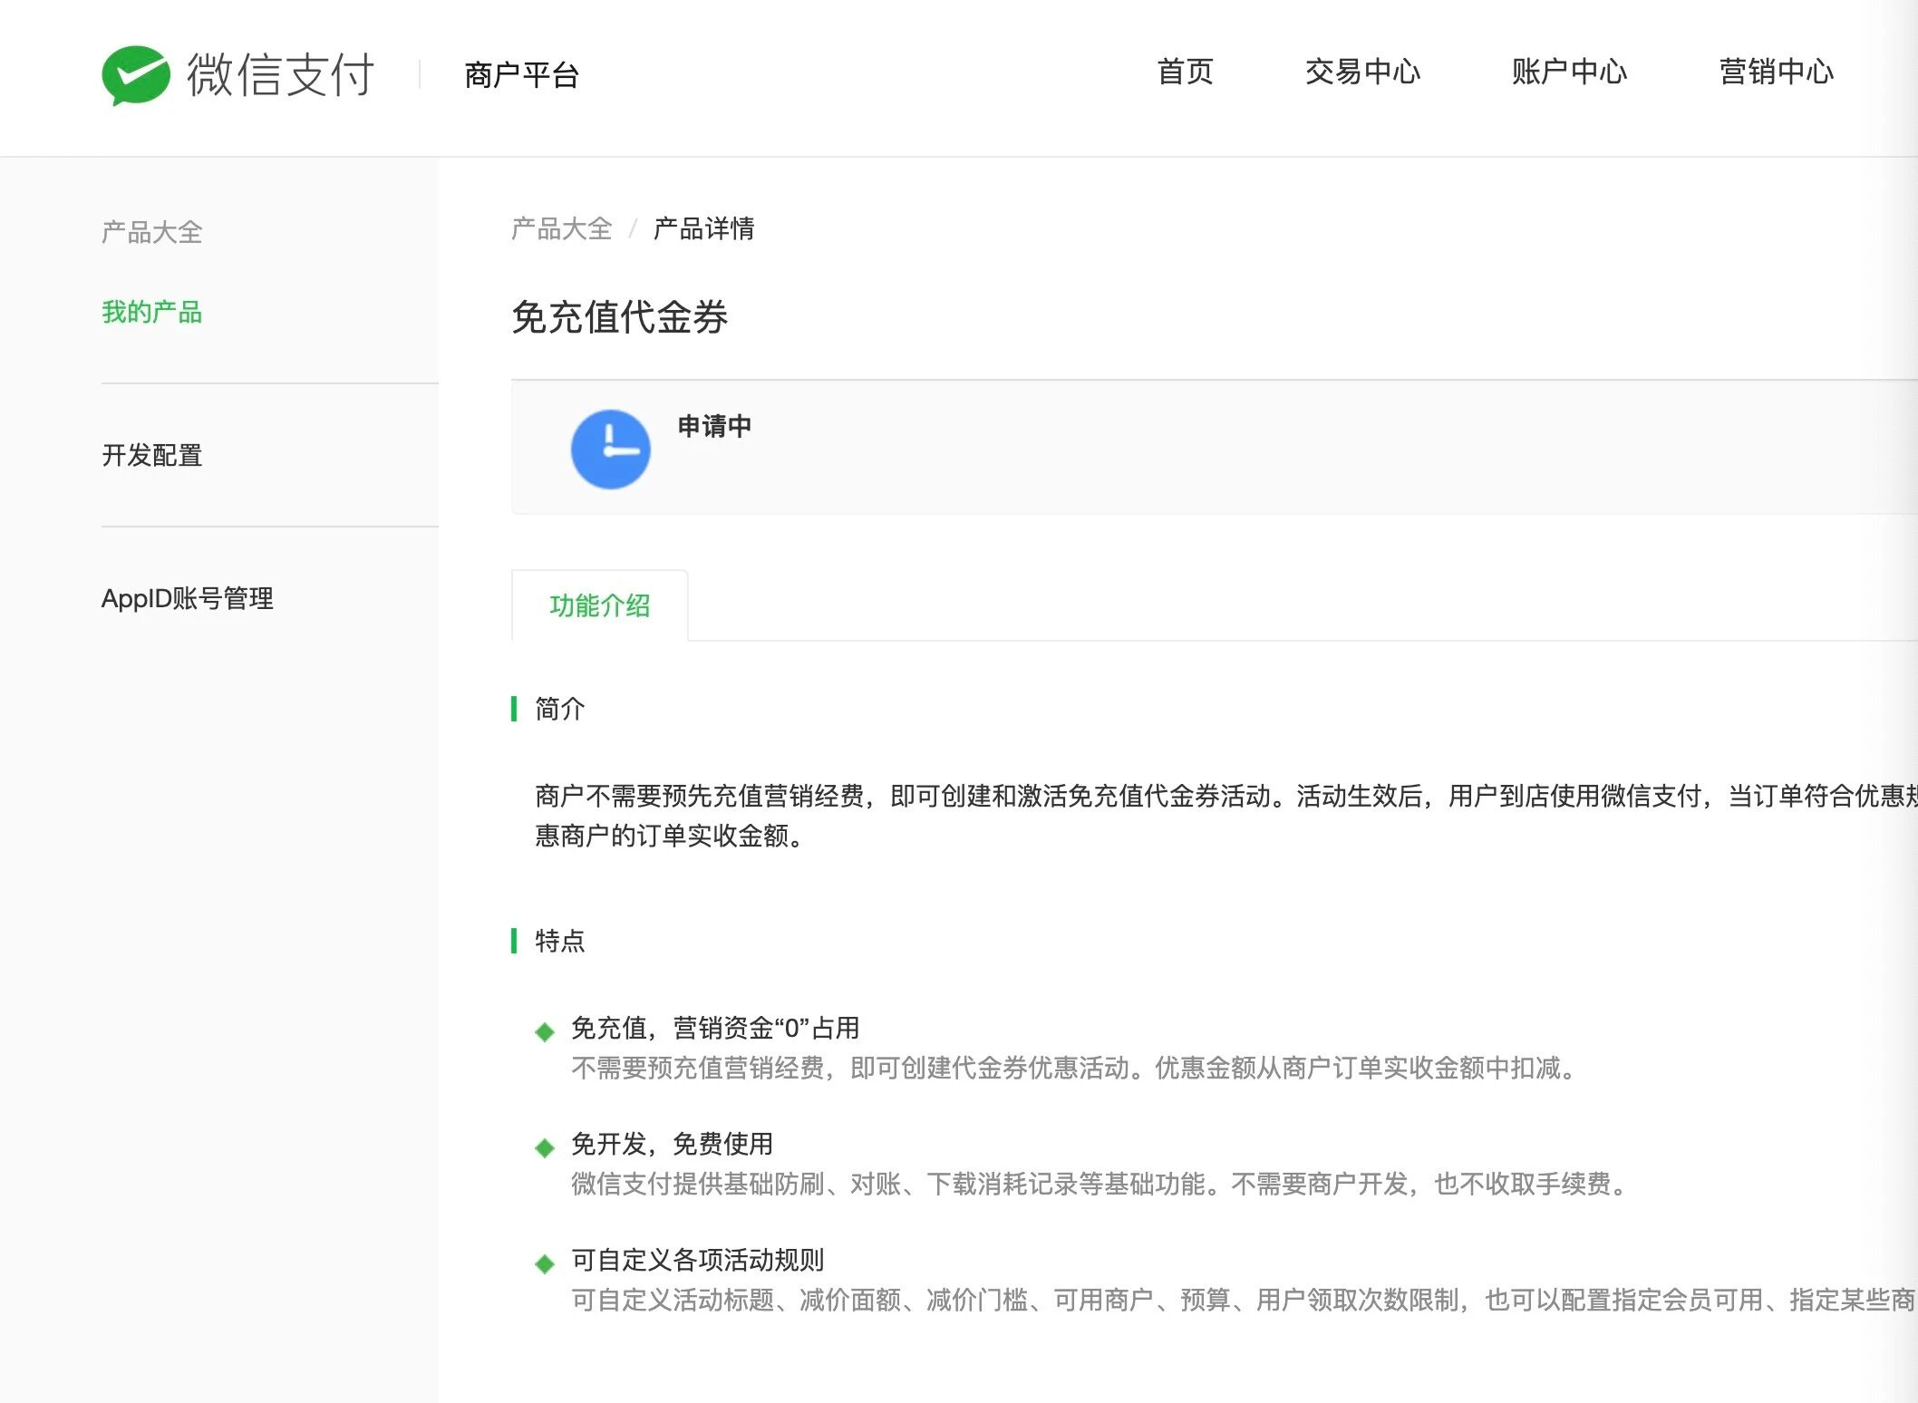Viewport: 1918px width, 1403px height.
Task: Click 产品大全 in the left sidebar
Action: tap(151, 232)
